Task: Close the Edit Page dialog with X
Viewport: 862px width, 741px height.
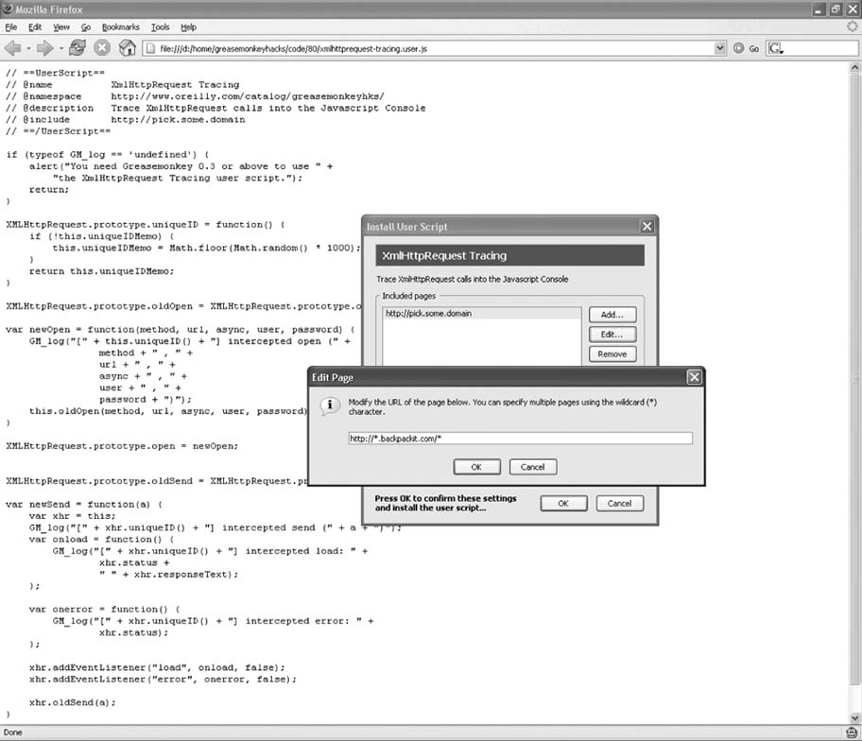Action: 694,377
